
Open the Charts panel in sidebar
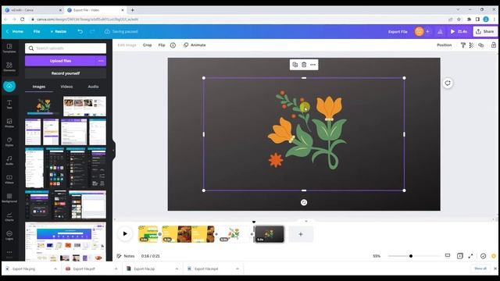(x=9, y=217)
